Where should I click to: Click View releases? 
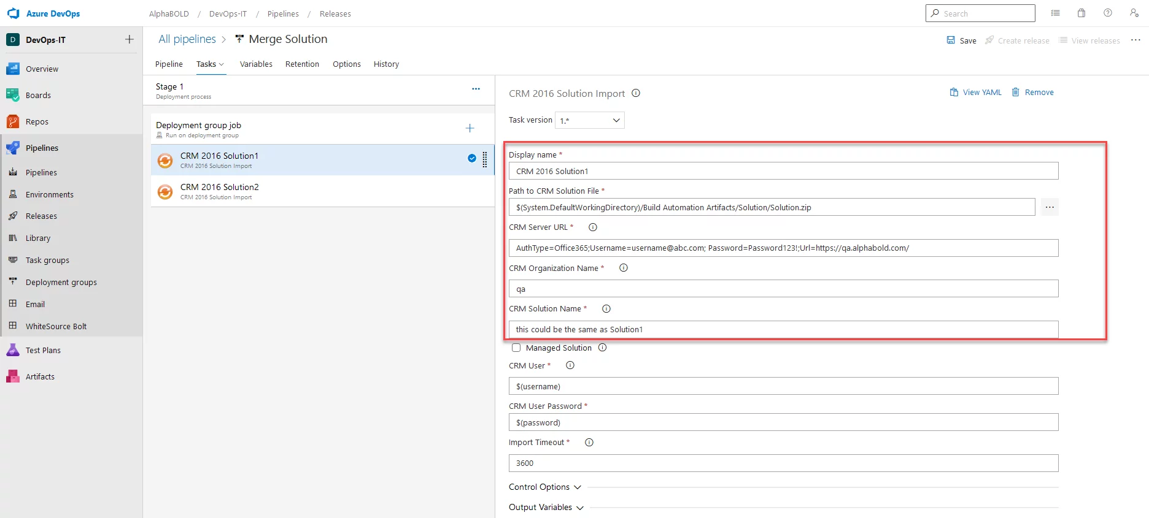pos(1089,40)
